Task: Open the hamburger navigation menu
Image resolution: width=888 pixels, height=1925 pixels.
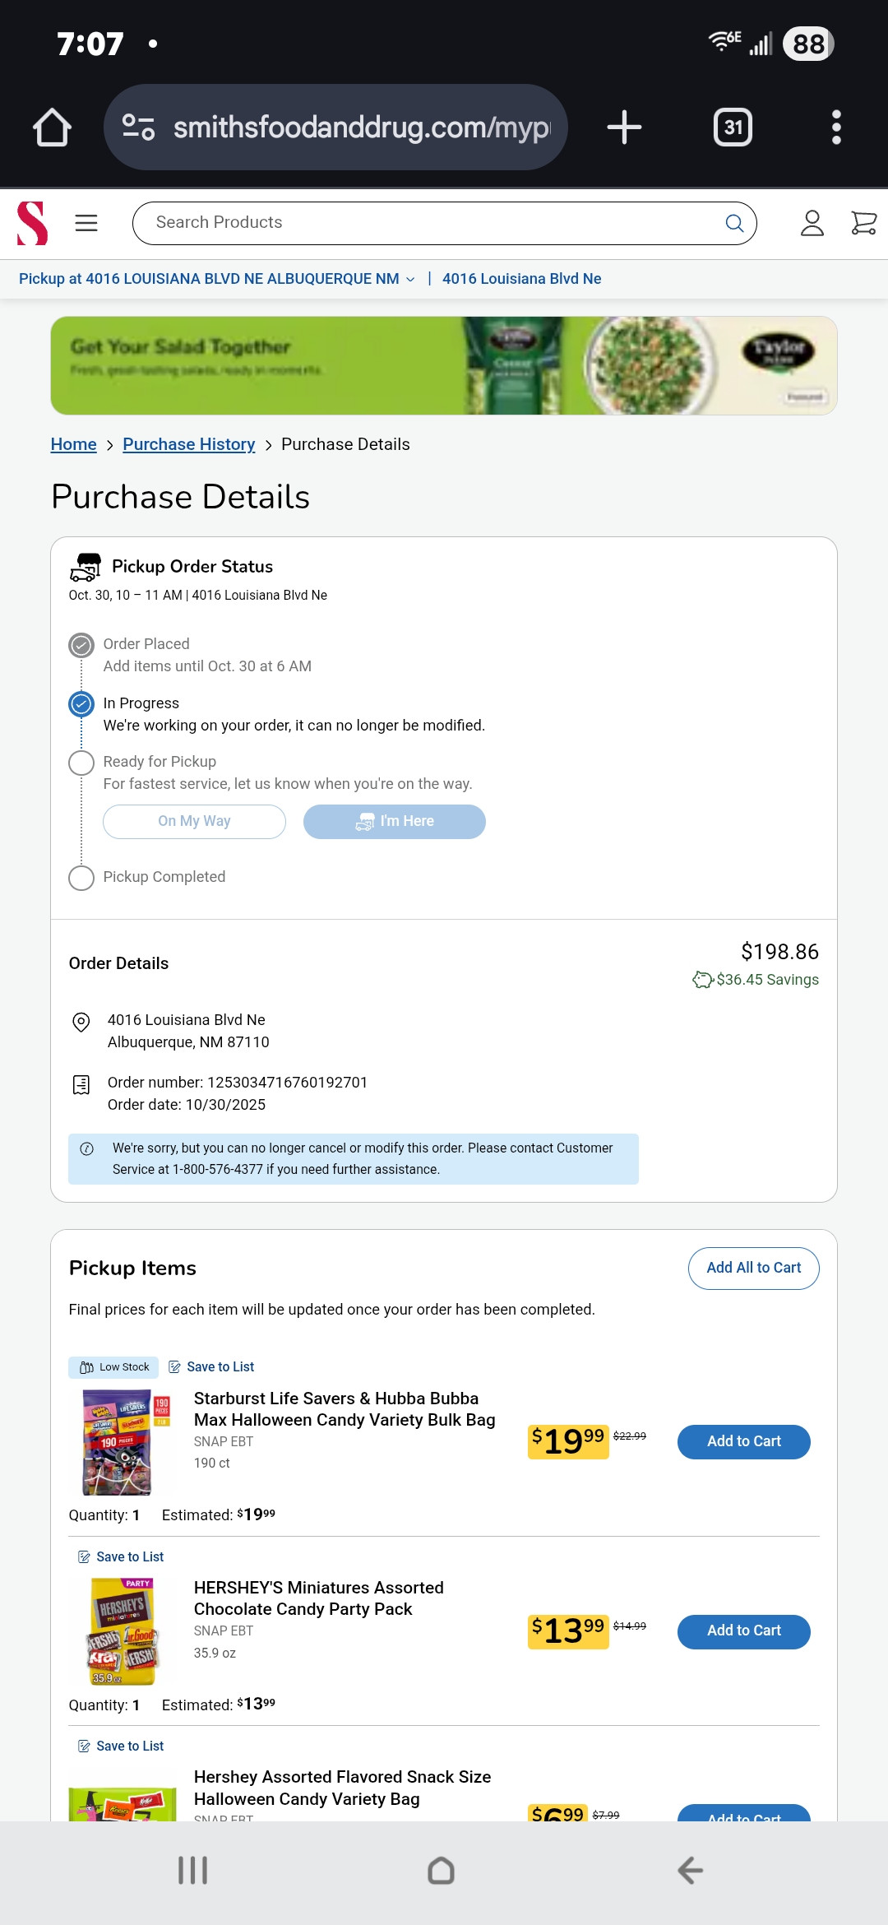Action: tap(86, 223)
